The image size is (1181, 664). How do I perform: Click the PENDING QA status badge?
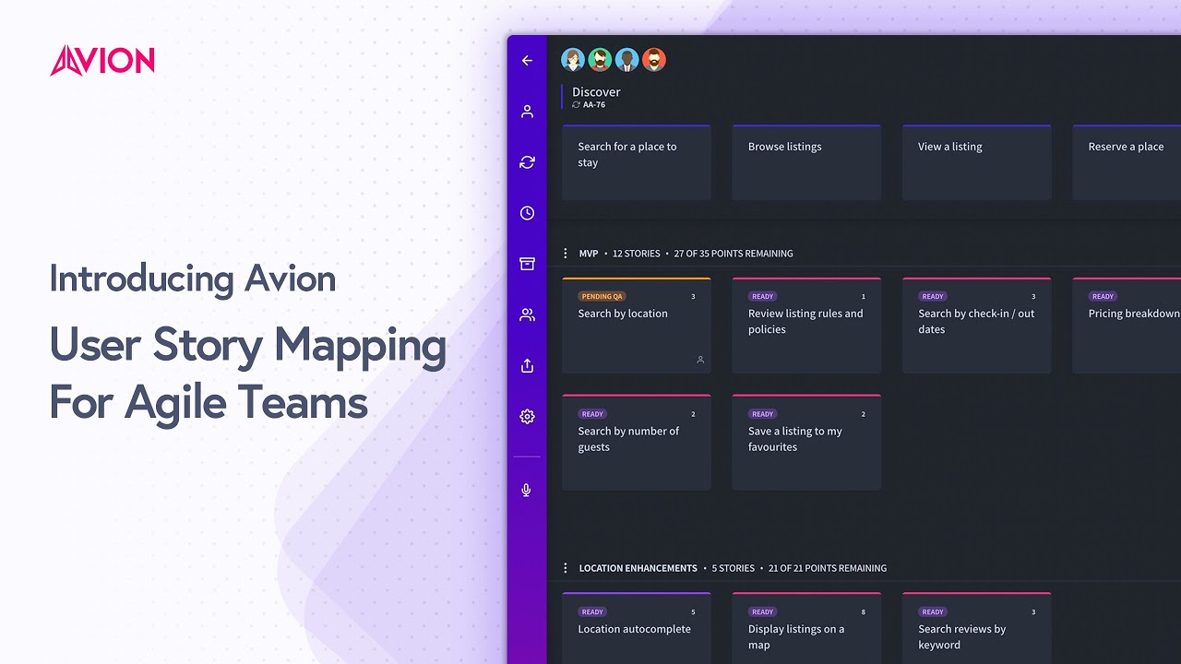pos(602,297)
